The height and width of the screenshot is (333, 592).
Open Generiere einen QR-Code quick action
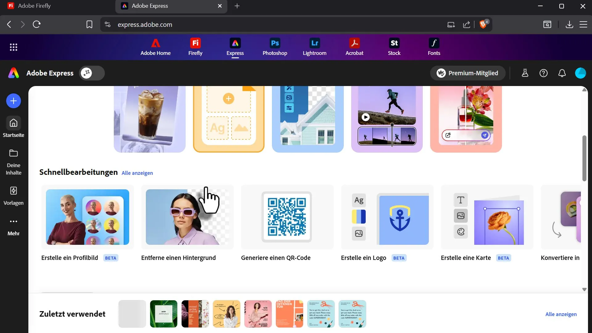287,223
